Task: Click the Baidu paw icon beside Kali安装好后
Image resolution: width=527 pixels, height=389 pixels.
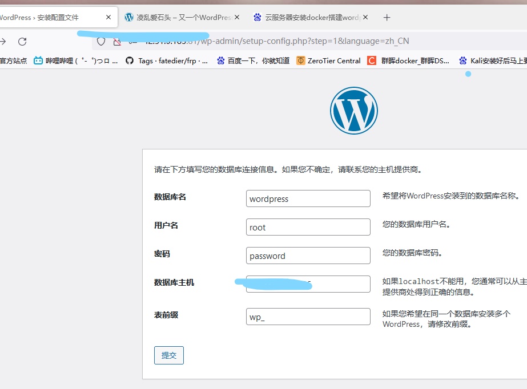Action: [x=463, y=61]
